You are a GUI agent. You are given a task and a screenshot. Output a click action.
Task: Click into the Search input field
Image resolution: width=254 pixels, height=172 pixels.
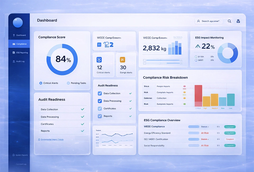tap(210, 21)
